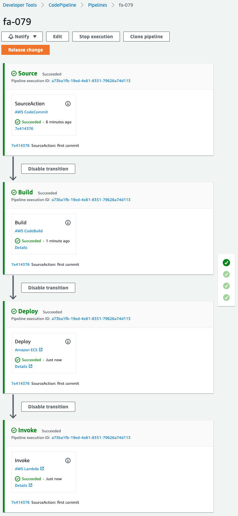Navigate to Pipelines breadcrumb
The width and height of the screenshot is (238, 516).
click(x=98, y=5)
